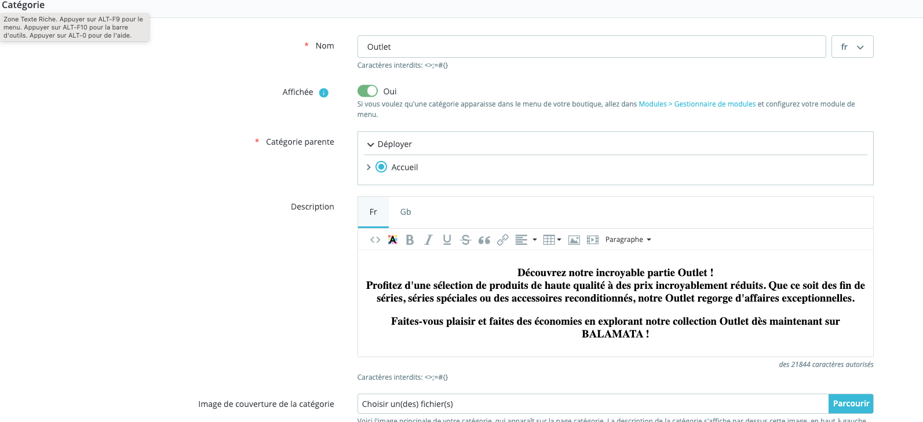Switch to the Fr description tab
Viewport: 923px width, 422px height.
[373, 212]
